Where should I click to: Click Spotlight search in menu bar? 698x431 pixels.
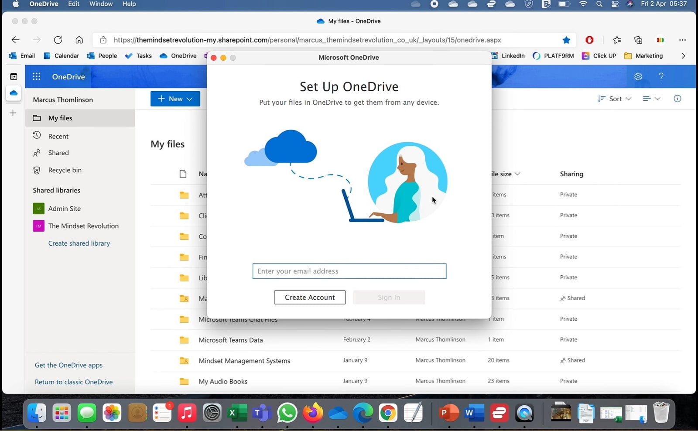tap(599, 4)
